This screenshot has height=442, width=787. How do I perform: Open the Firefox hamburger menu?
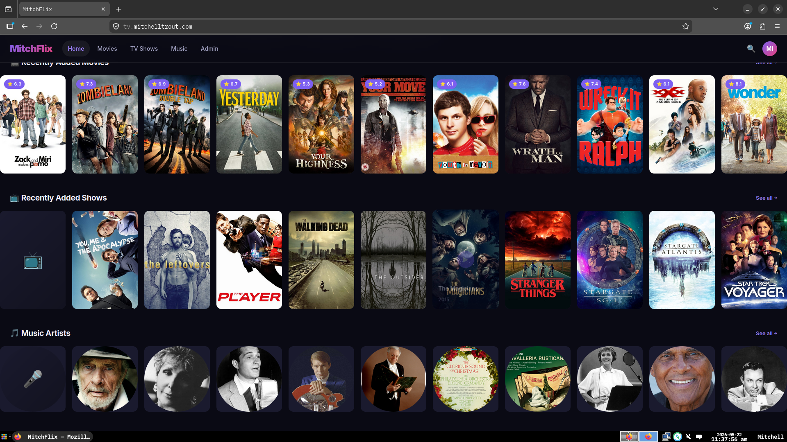pyautogui.click(x=777, y=26)
